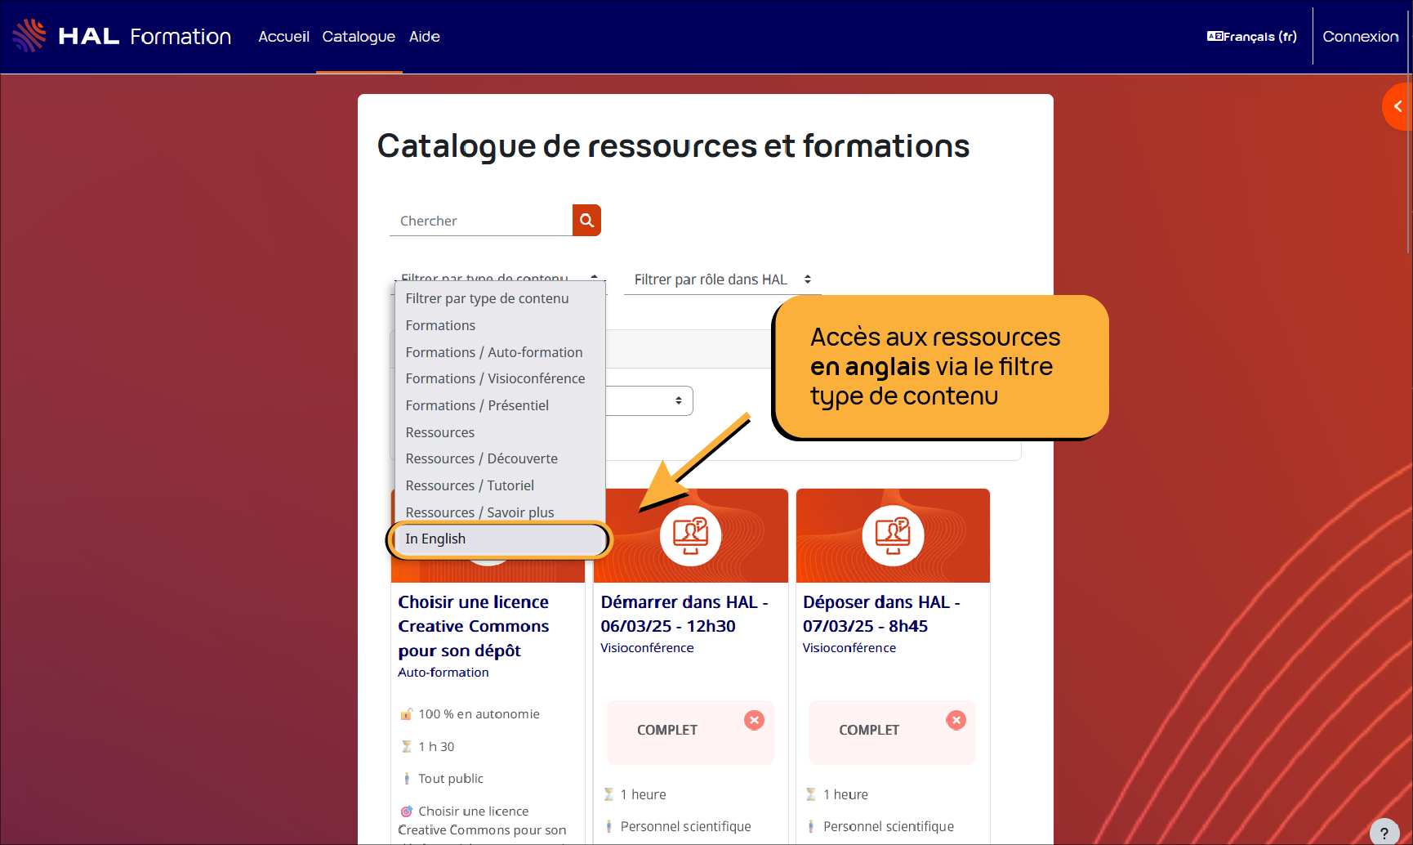
Task: Open the Aide page
Action: click(425, 37)
